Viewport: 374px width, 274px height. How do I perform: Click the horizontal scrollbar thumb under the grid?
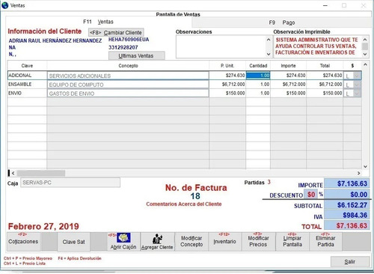[41, 173]
